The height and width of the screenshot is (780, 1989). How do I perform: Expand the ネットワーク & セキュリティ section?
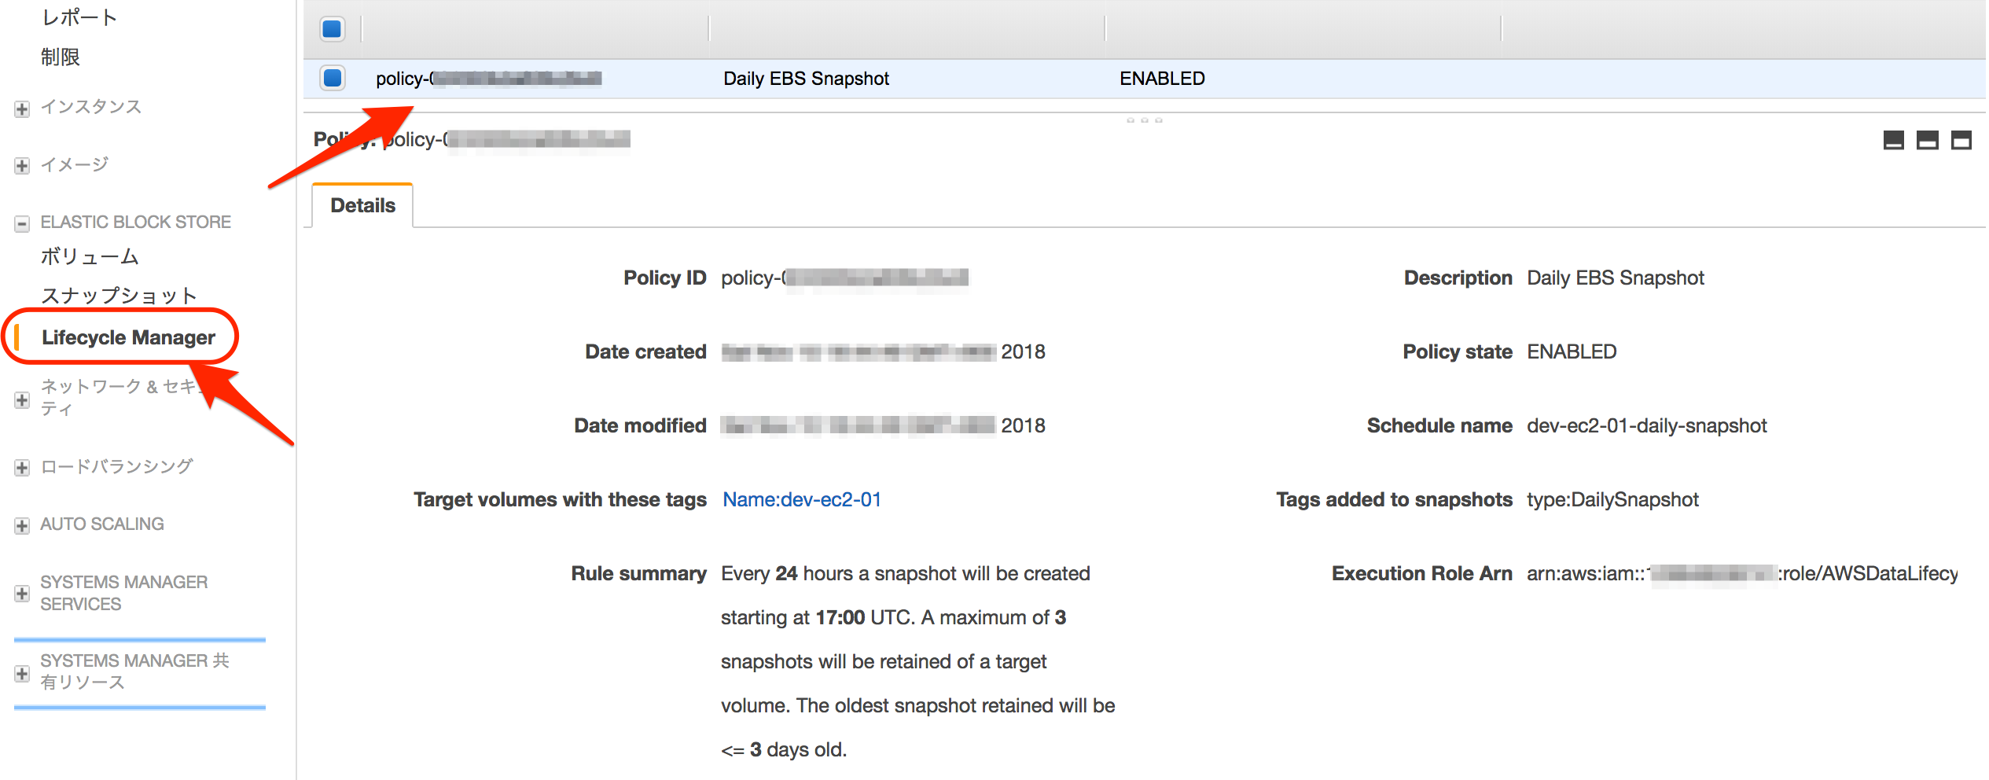(x=20, y=399)
